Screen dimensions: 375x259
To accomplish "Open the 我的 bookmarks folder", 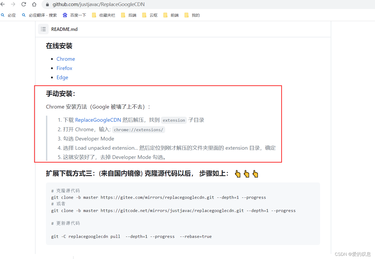I will coord(192,15).
